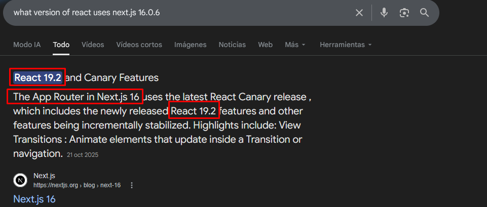Select the Todo tab

coord(61,45)
